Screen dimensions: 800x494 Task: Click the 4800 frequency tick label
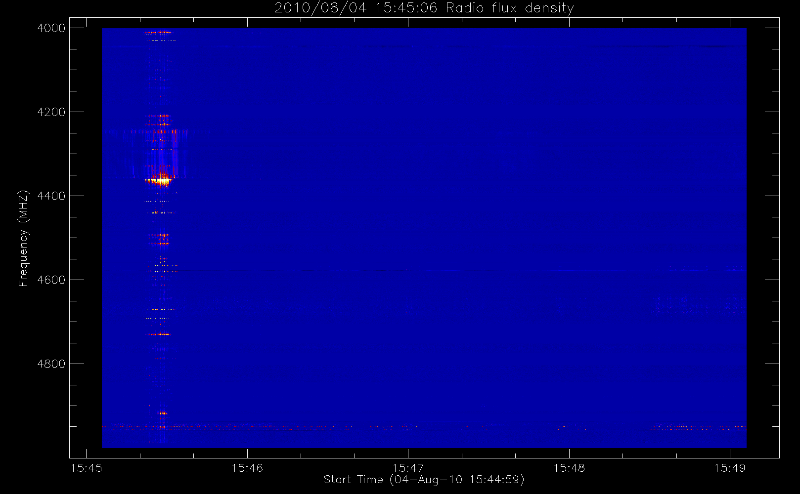(51, 364)
